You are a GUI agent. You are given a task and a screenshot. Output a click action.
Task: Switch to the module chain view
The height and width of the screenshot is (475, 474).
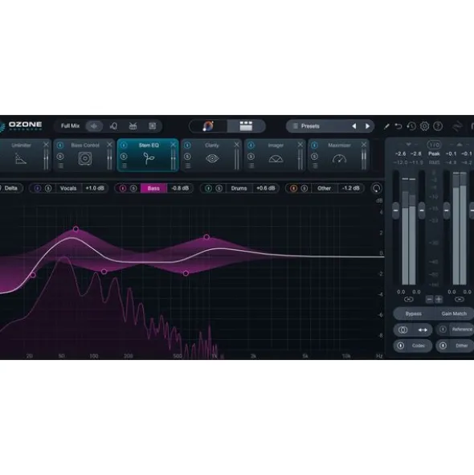point(246,126)
